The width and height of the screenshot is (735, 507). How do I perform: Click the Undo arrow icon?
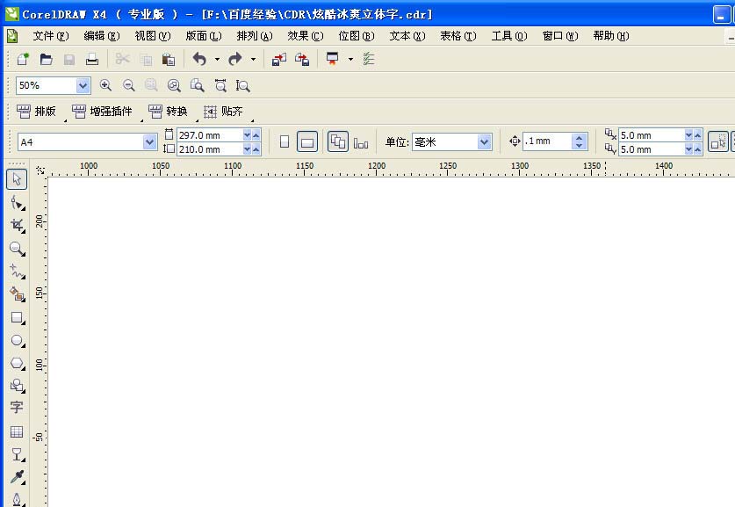click(x=199, y=59)
